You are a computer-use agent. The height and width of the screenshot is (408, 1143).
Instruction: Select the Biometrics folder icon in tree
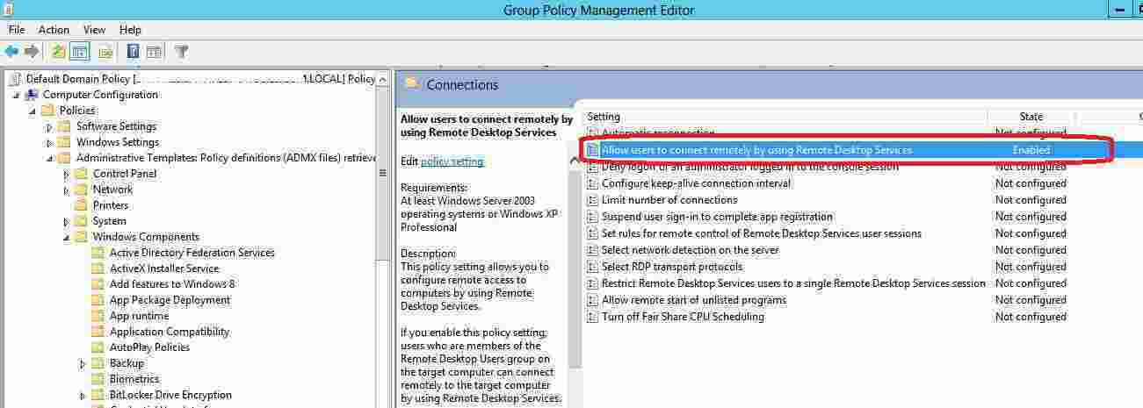(x=98, y=379)
